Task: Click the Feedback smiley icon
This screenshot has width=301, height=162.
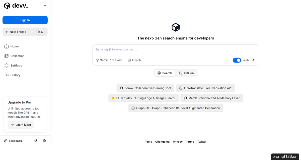Action: pyautogui.click(x=6, y=141)
